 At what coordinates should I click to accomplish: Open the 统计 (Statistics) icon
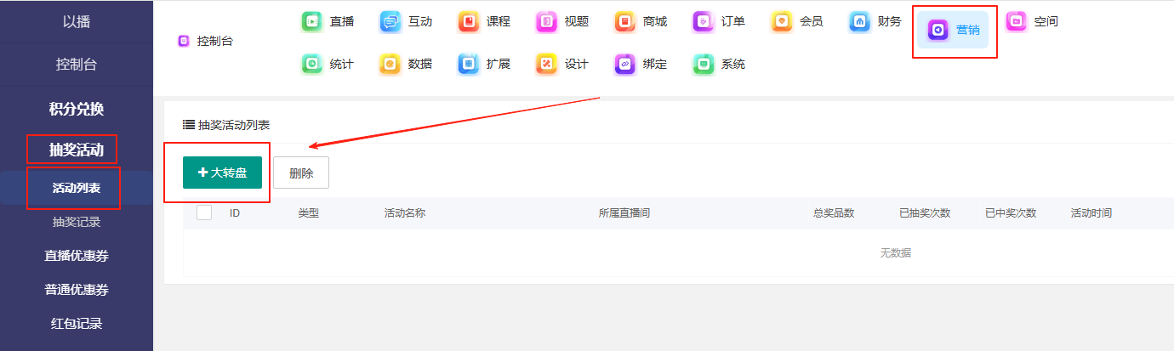312,64
